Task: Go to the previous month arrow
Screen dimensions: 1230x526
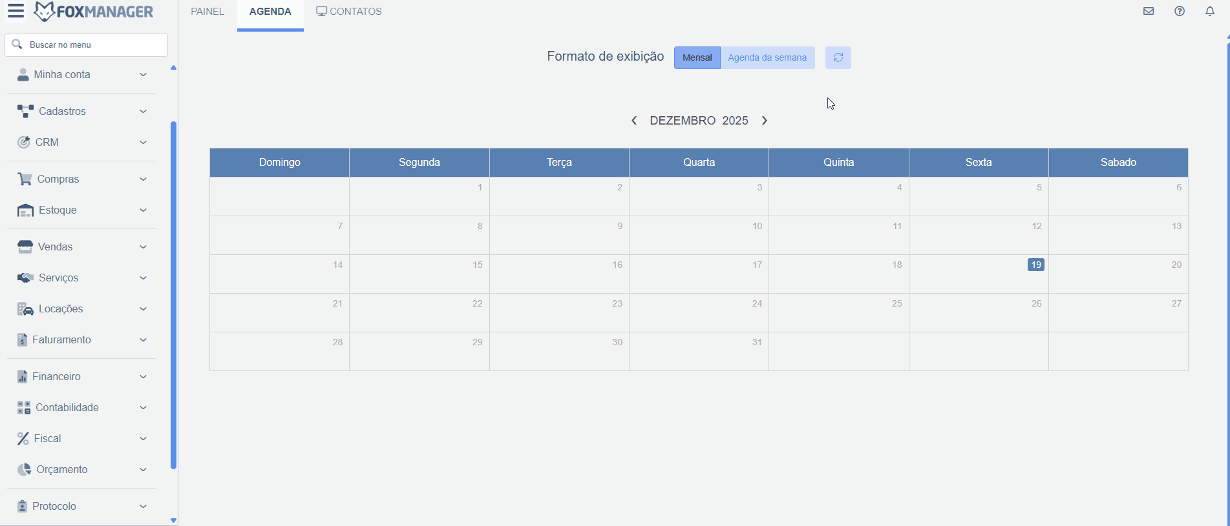Action: 634,121
